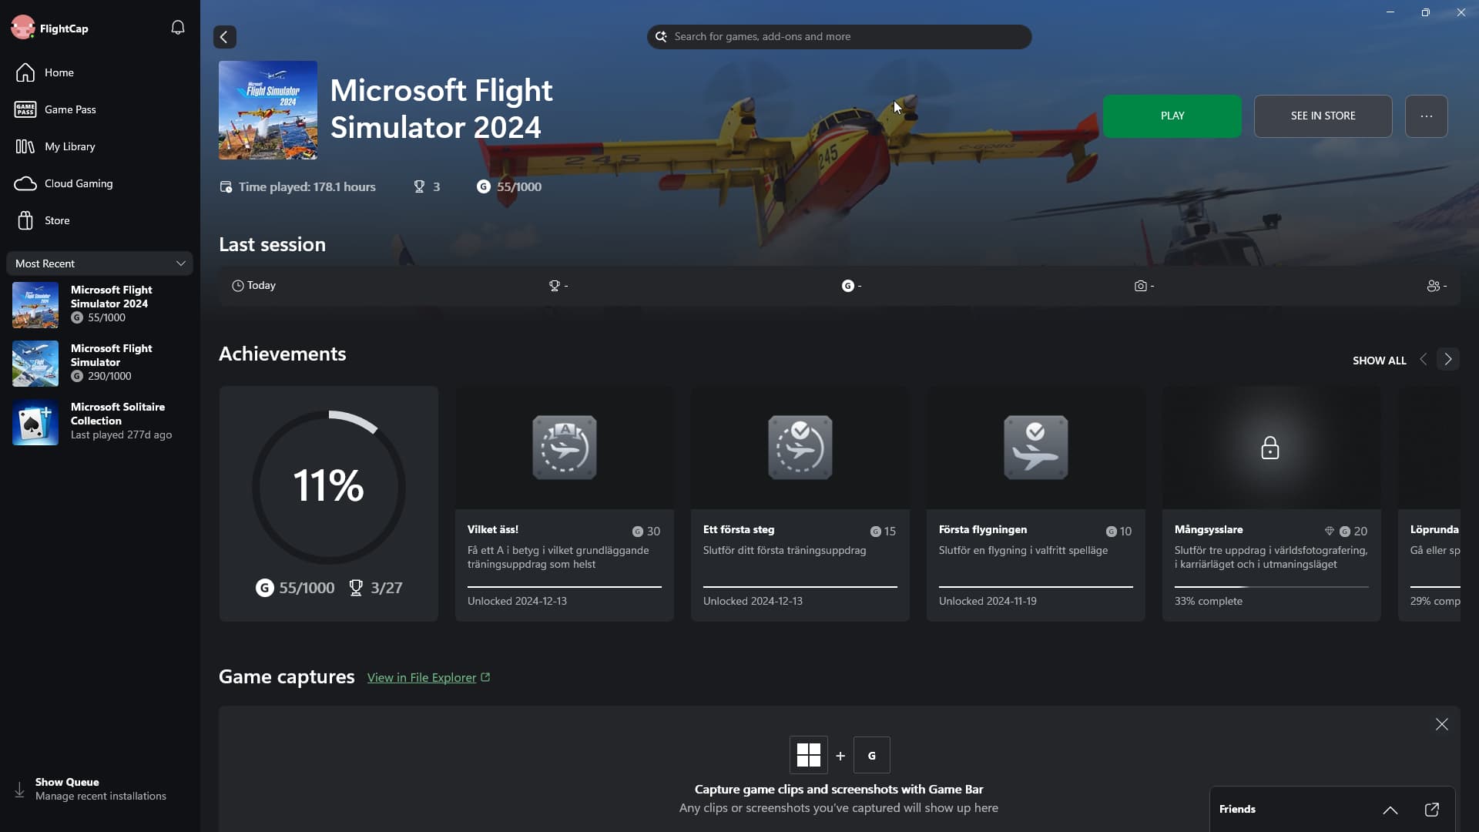Click the last session trophy icon
This screenshot has width=1479, height=832.
[x=554, y=286]
